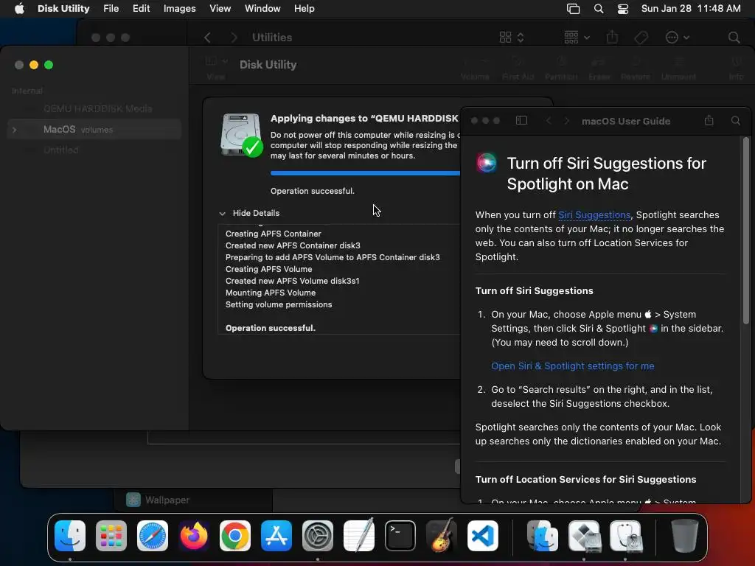
Task: Go forward in macOS User Guide window
Action: [567, 120]
